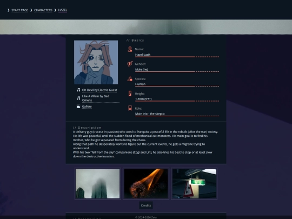Screen dimensions: 292x219
Task: Open the burning meteor thumbnail
Action: (x=146, y=184)
